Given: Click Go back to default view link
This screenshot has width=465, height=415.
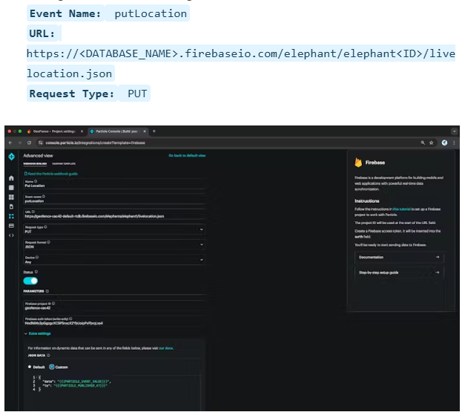Looking at the screenshot, I should pyautogui.click(x=186, y=156).
